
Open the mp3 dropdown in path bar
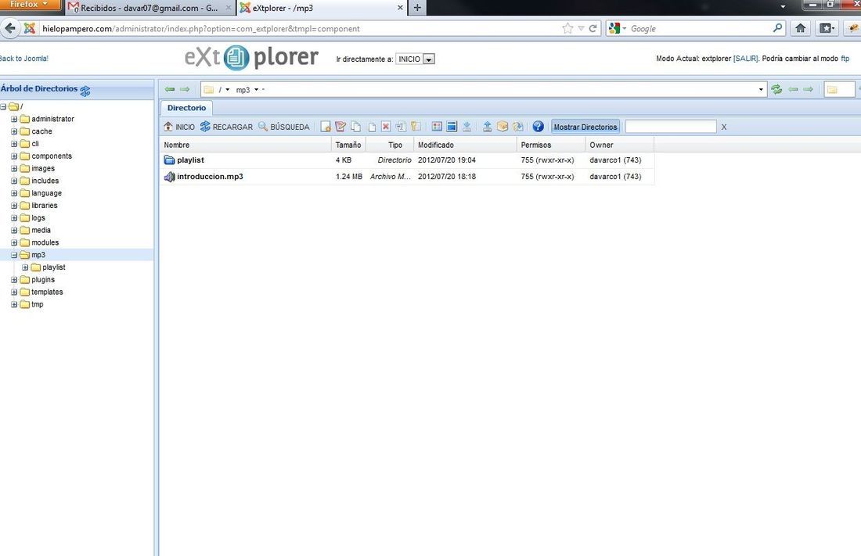tap(256, 89)
